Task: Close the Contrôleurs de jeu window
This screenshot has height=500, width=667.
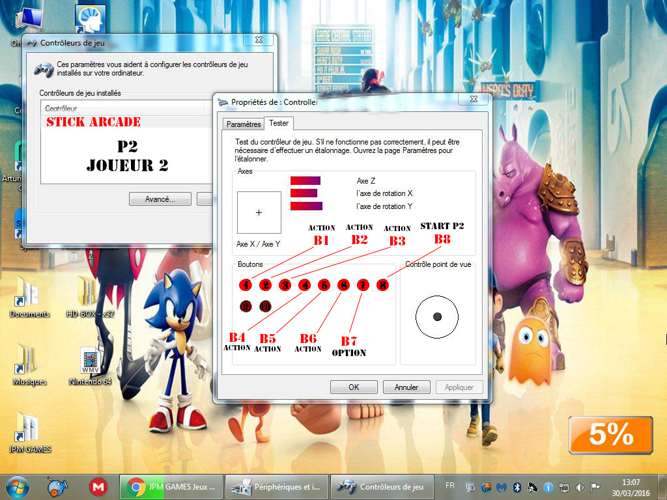Action: tap(259, 40)
